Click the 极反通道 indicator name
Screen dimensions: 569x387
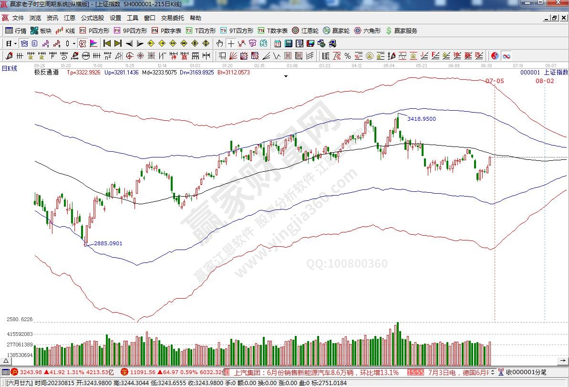[46, 73]
